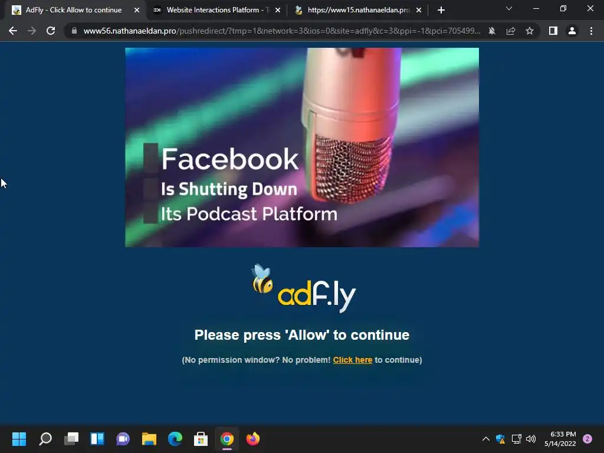
Task: Switch to the Website Interactions Platform tab
Action: click(x=218, y=10)
